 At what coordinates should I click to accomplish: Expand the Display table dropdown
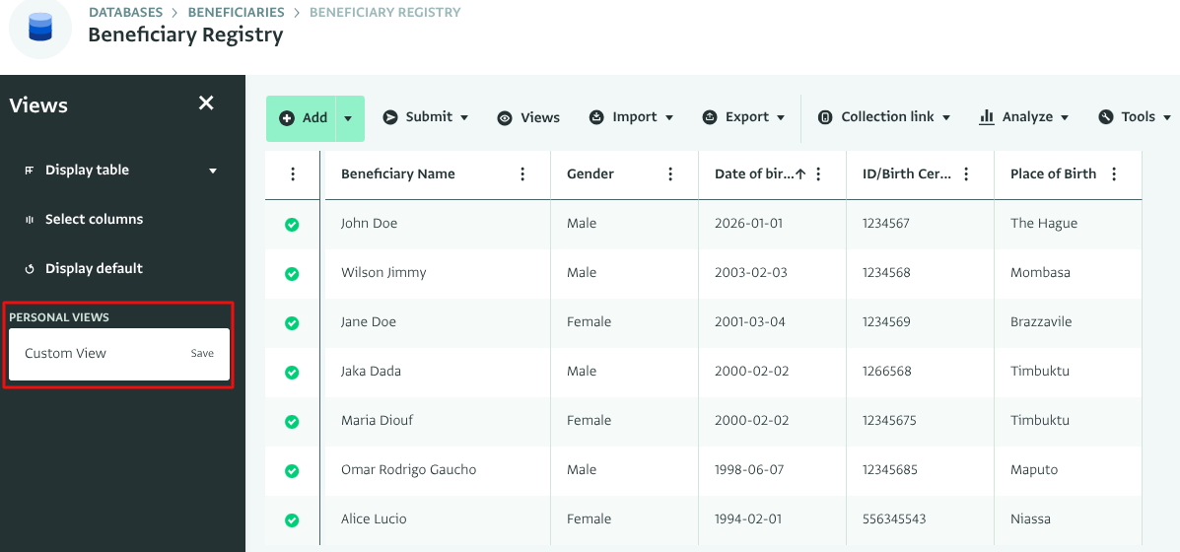point(213,171)
